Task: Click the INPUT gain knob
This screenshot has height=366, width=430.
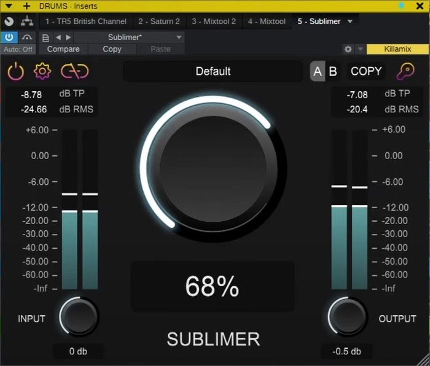Action: click(x=79, y=317)
